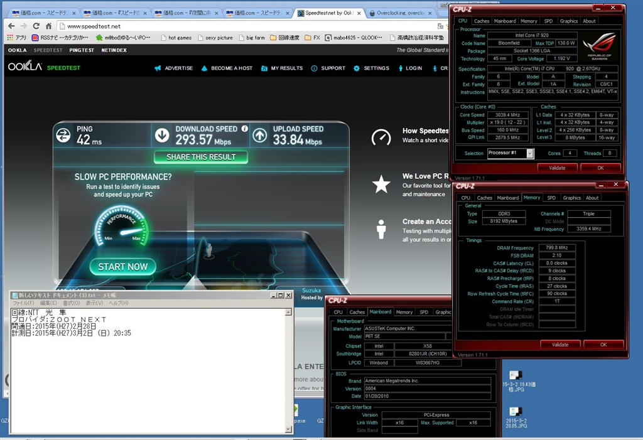Click the START NOW button
Viewport: 643px width, 440px height.
pyautogui.click(x=123, y=267)
